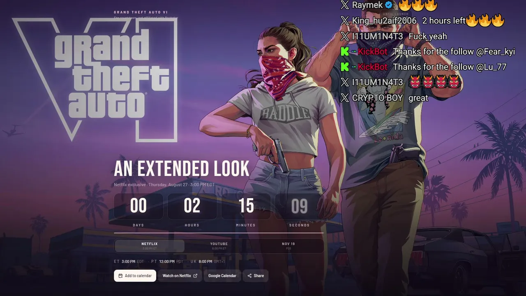The image size is (526, 296).
Task: Open the Watch on Netflix link
Action: [x=180, y=276]
